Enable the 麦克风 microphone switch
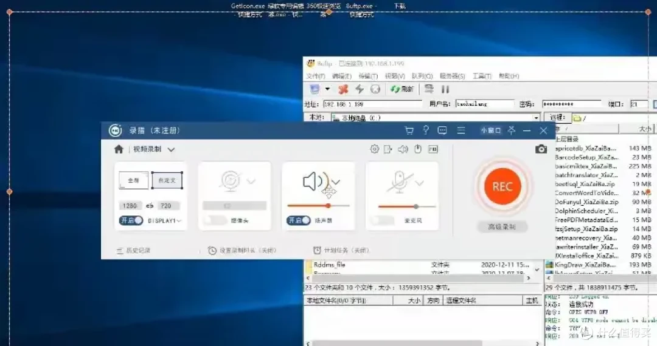Image resolution: width=657 pixels, height=346 pixels. [382, 220]
